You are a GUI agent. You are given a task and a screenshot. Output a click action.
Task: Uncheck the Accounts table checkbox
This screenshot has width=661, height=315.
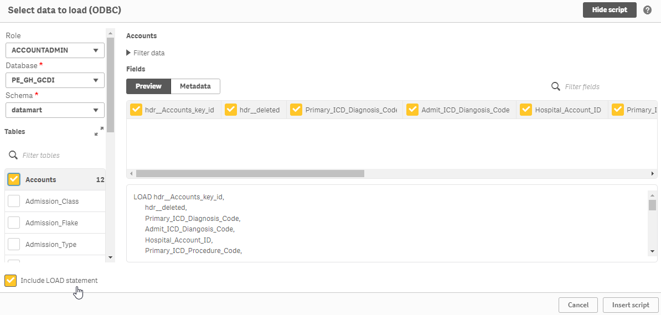click(x=14, y=179)
